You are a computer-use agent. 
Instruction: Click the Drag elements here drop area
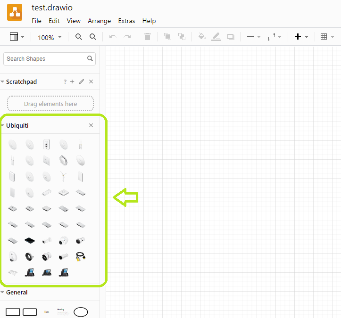click(50, 104)
